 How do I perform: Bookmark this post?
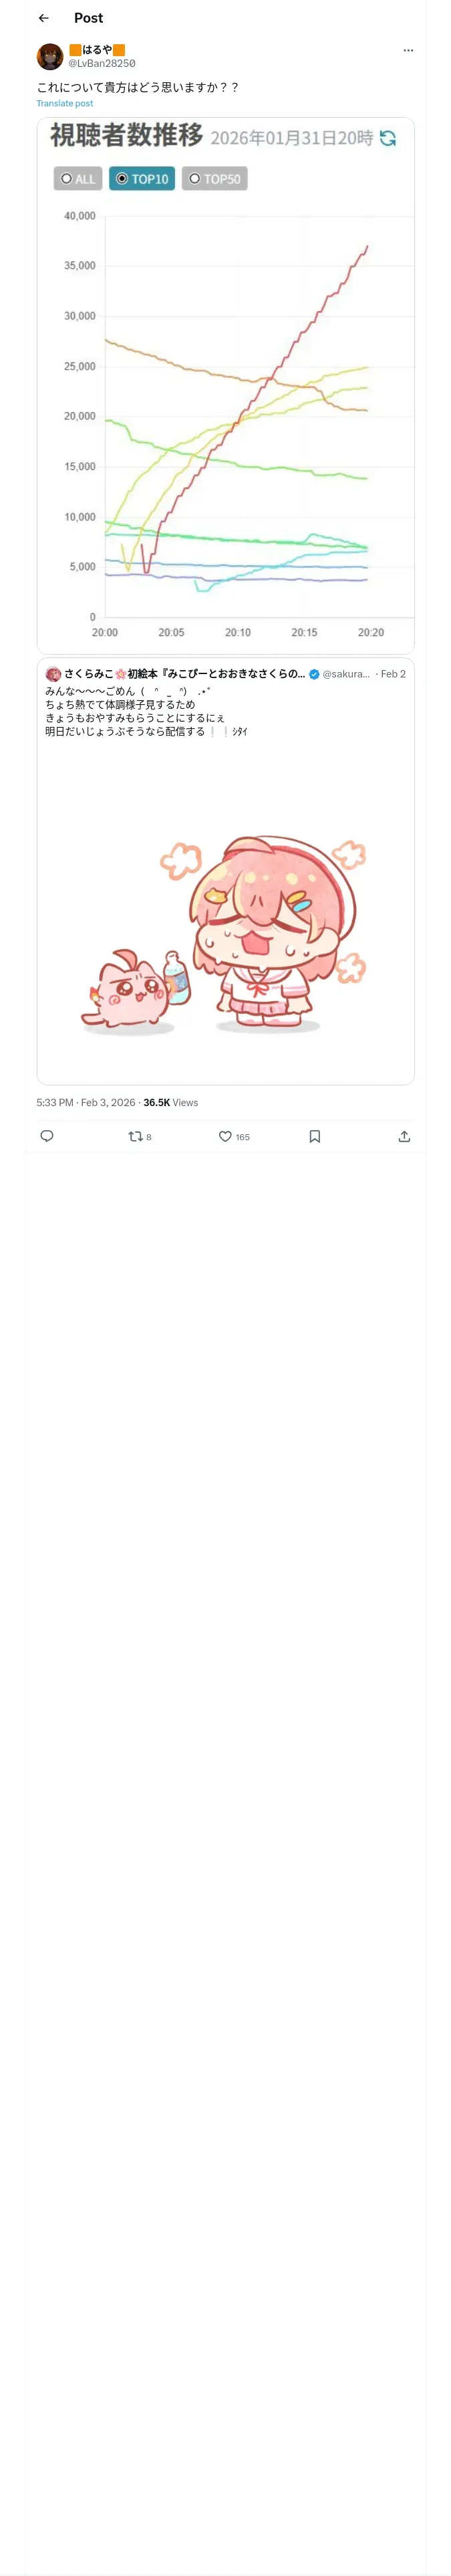pos(315,1136)
